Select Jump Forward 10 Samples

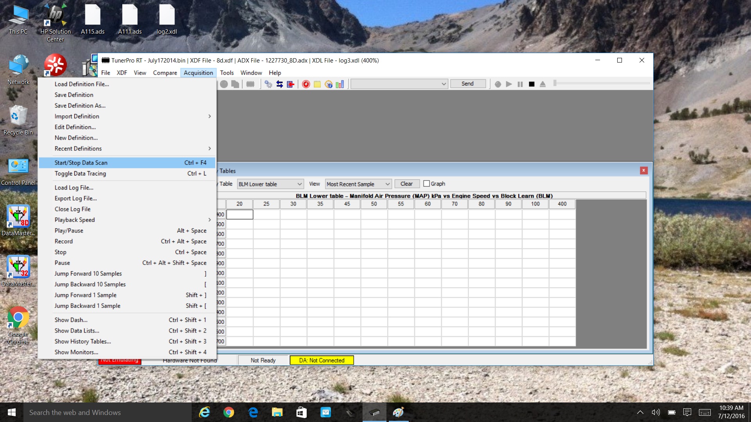click(127, 274)
